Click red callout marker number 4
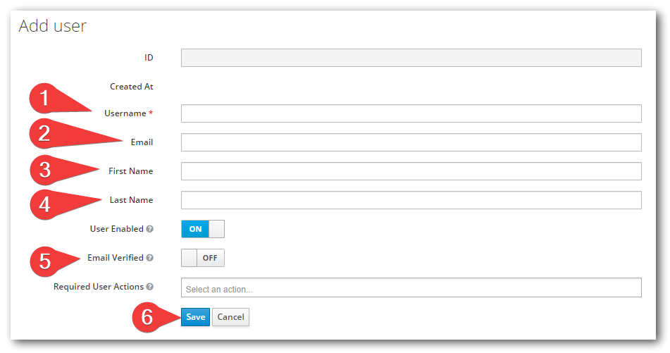Image resolution: width=670 pixels, height=353 pixels. coord(45,205)
